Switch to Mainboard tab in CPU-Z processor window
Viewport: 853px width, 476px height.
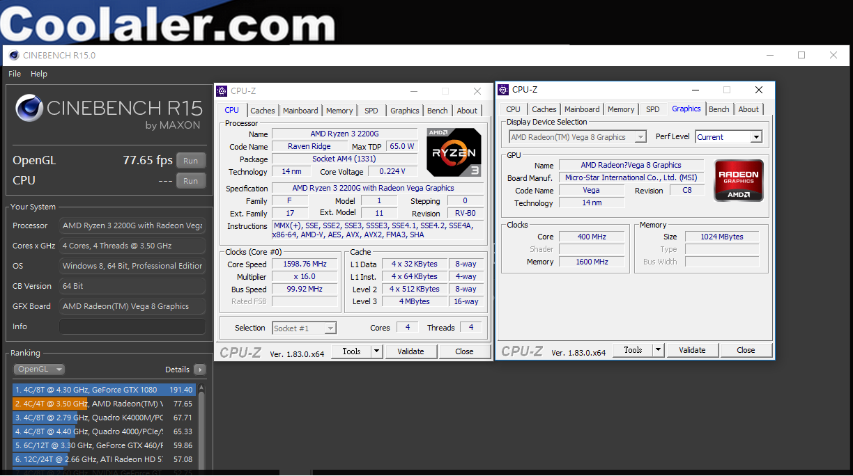coord(300,111)
